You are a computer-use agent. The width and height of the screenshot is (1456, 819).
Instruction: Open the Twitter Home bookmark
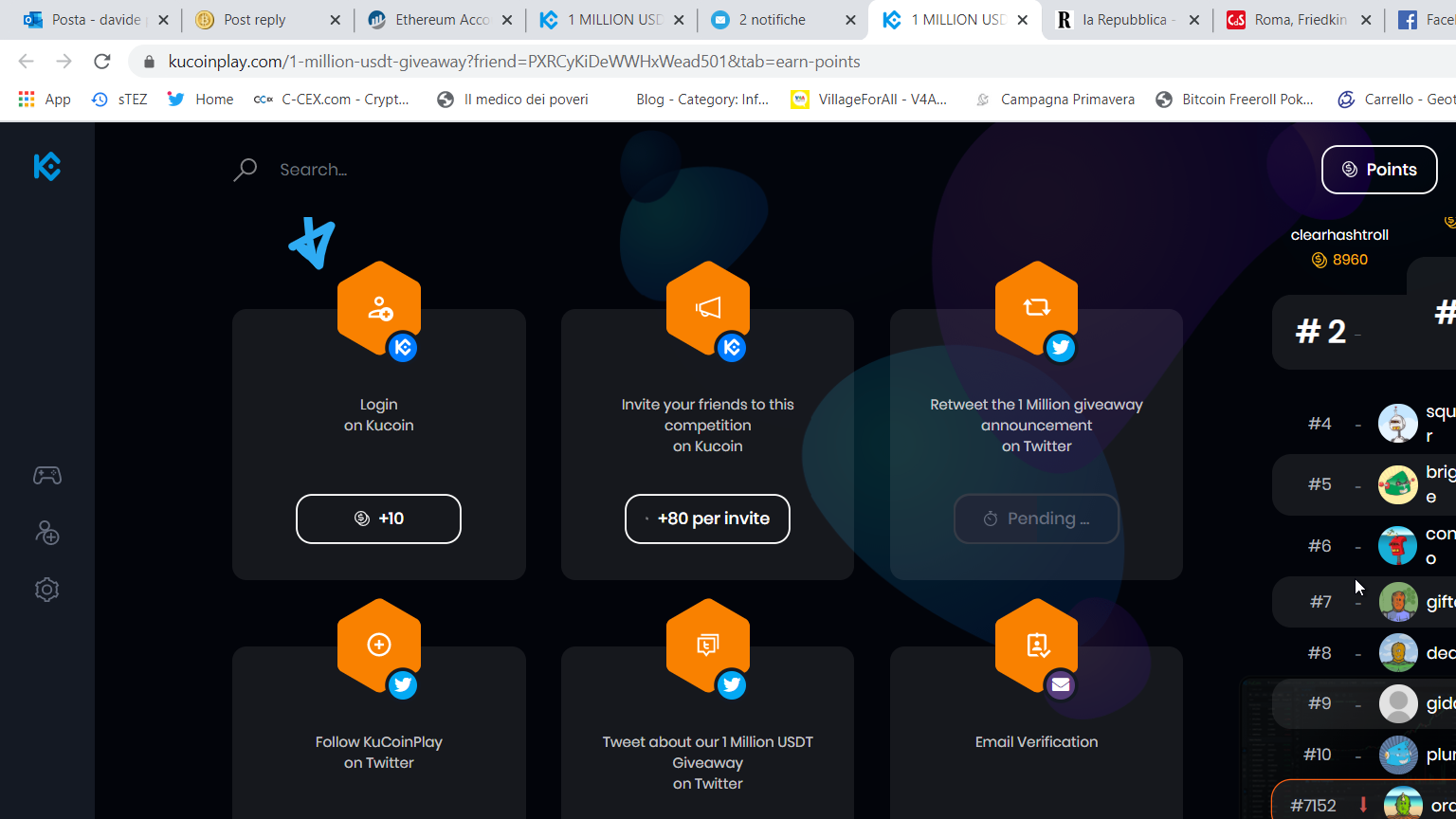click(201, 99)
